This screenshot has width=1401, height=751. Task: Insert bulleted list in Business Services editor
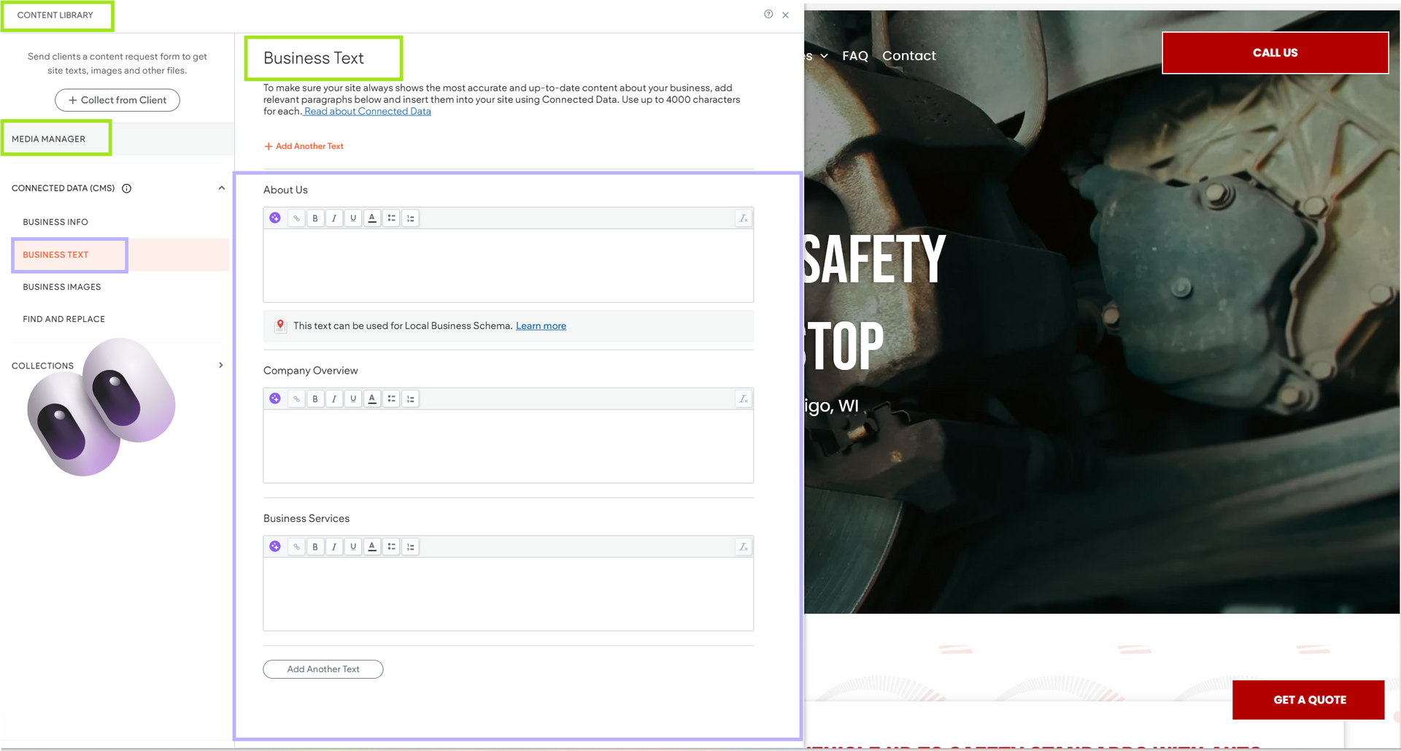click(x=391, y=547)
